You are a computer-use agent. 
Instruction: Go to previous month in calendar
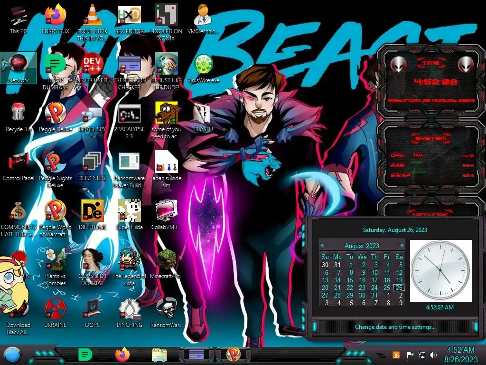click(322, 246)
